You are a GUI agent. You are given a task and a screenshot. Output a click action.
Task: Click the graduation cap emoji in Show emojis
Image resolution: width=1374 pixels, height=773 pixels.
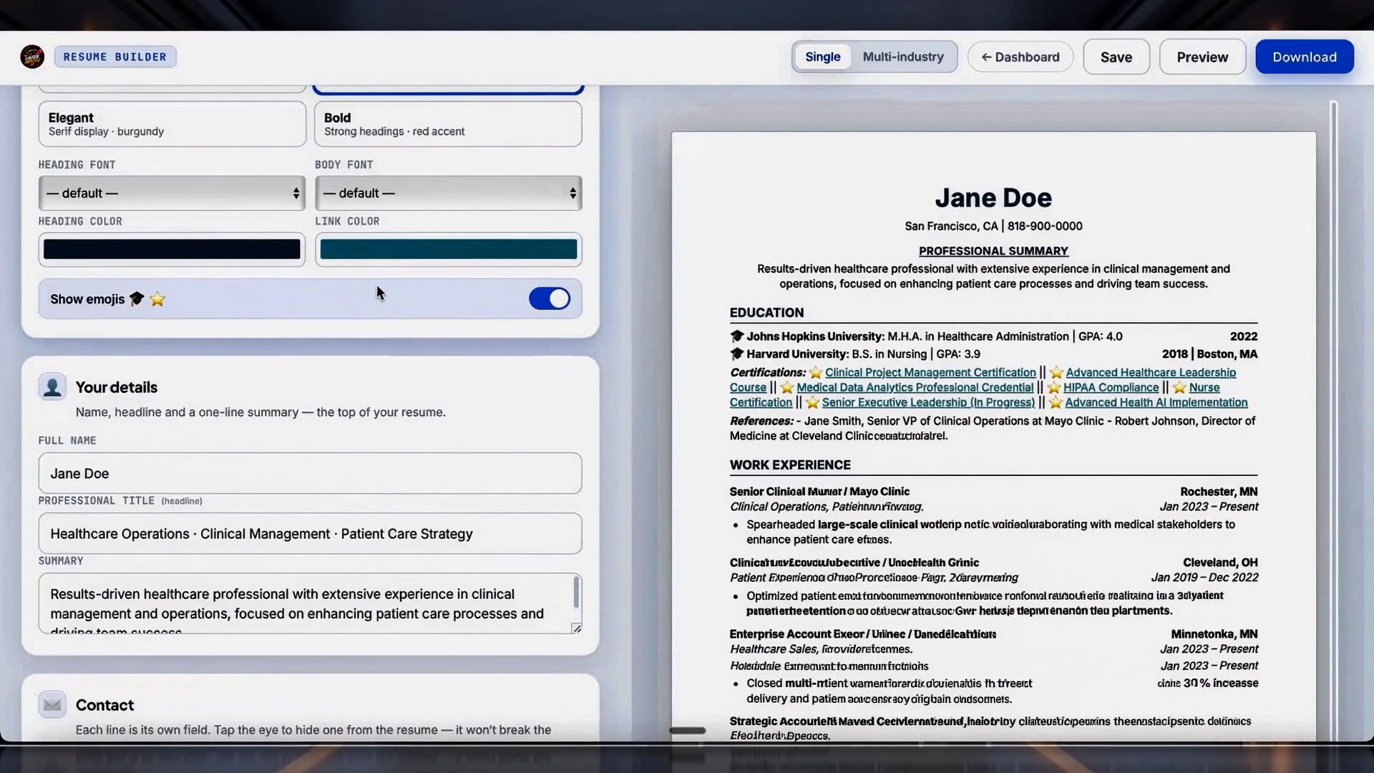tap(137, 298)
